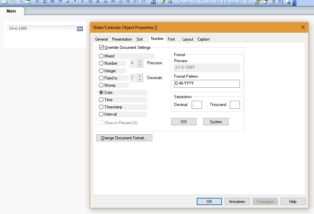This screenshot has width=314, height=214.
Task: Click the 24-6-1985 calendar input field
Action: pos(41,29)
